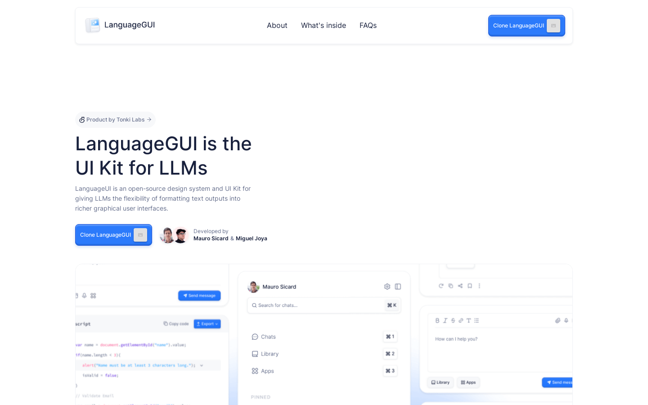Click the ⌘2 shortcut badge
Viewport: 648px width, 405px height.
390,354
